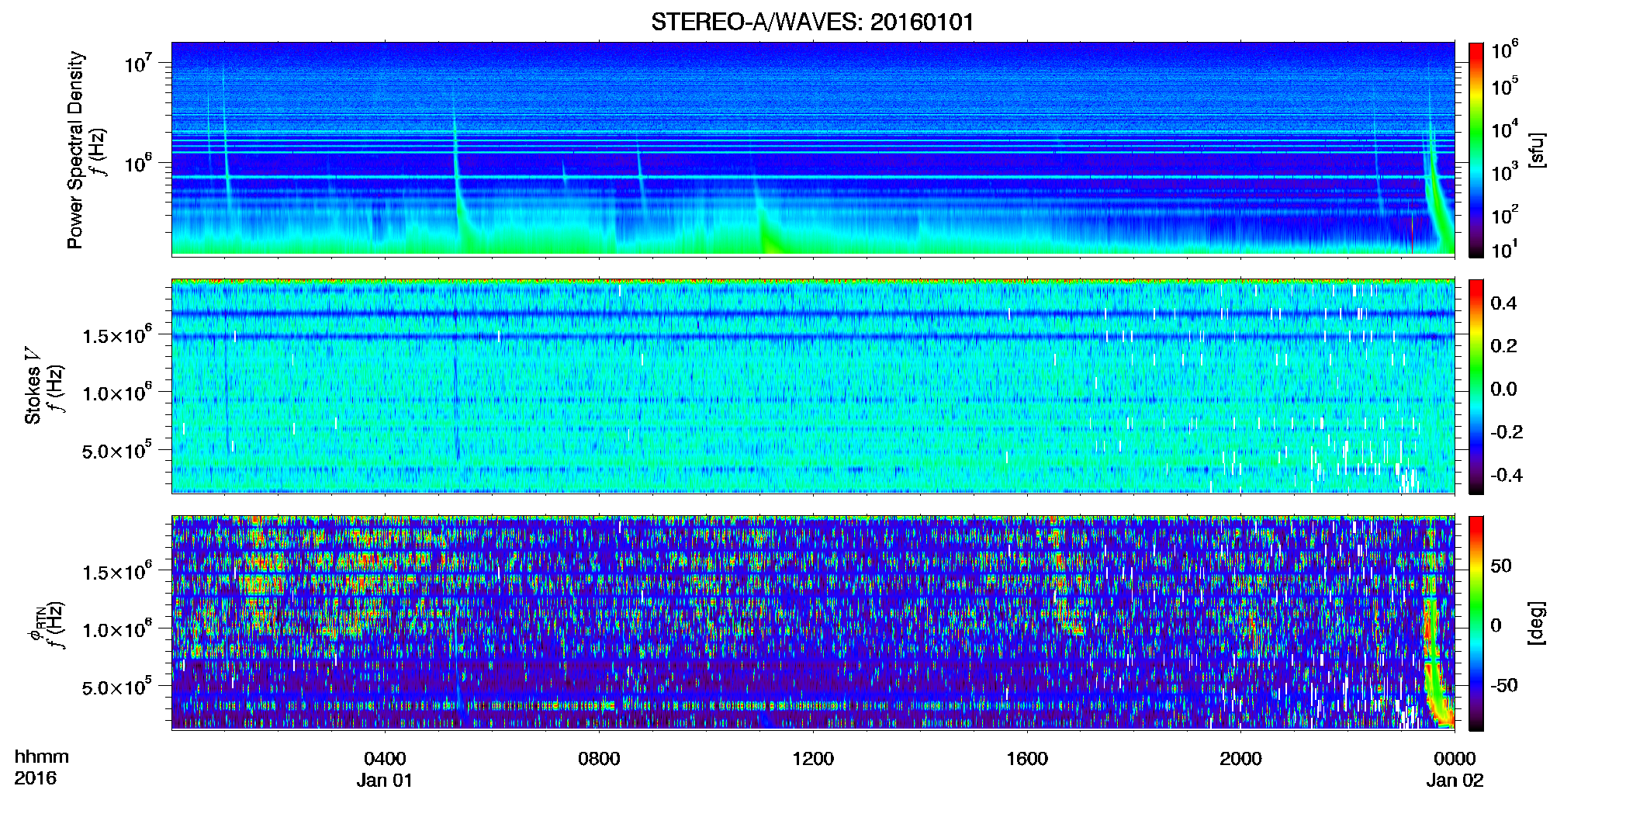Click the [deg] unit label
Viewport: 1626px width, 838px height.
1538,623
